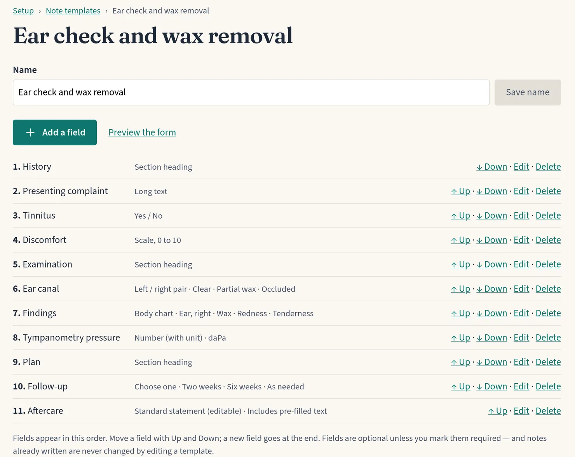Edit the Follow-up field
This screenshot has height=457, width=575.
pyautogui.click(x=521, y=387)
